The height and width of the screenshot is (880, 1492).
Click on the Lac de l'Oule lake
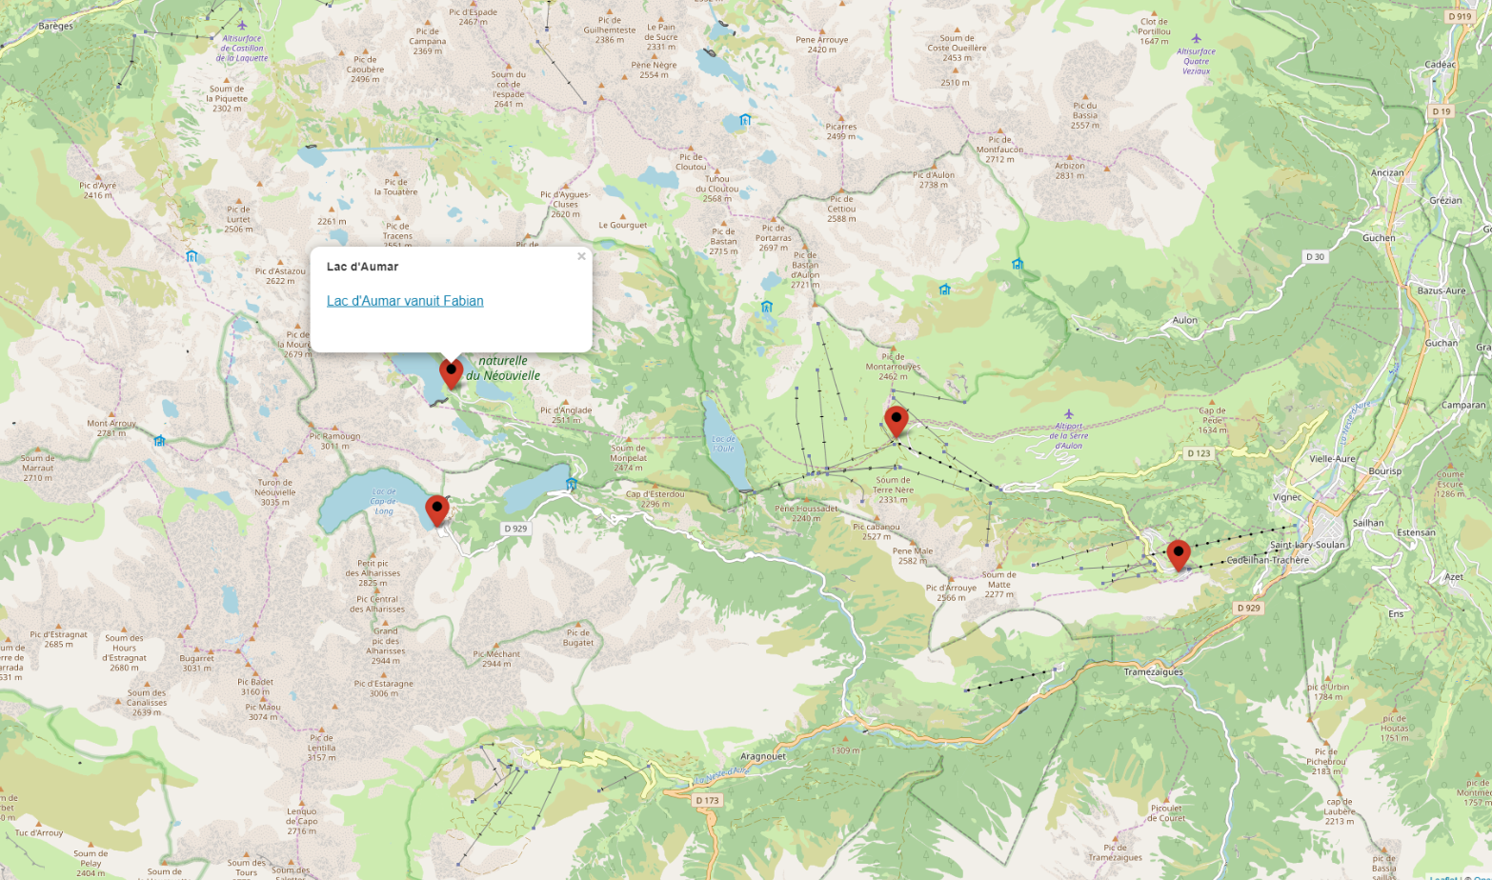click(x=724, y=441)
